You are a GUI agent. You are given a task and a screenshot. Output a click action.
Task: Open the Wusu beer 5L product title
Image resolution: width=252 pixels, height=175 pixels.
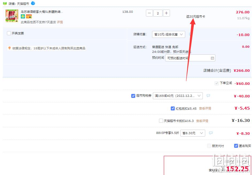click(x=42, y=12)
